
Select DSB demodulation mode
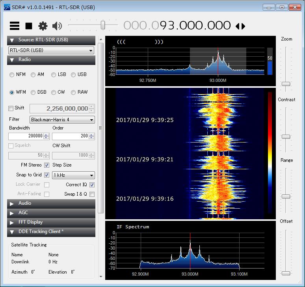33,93
